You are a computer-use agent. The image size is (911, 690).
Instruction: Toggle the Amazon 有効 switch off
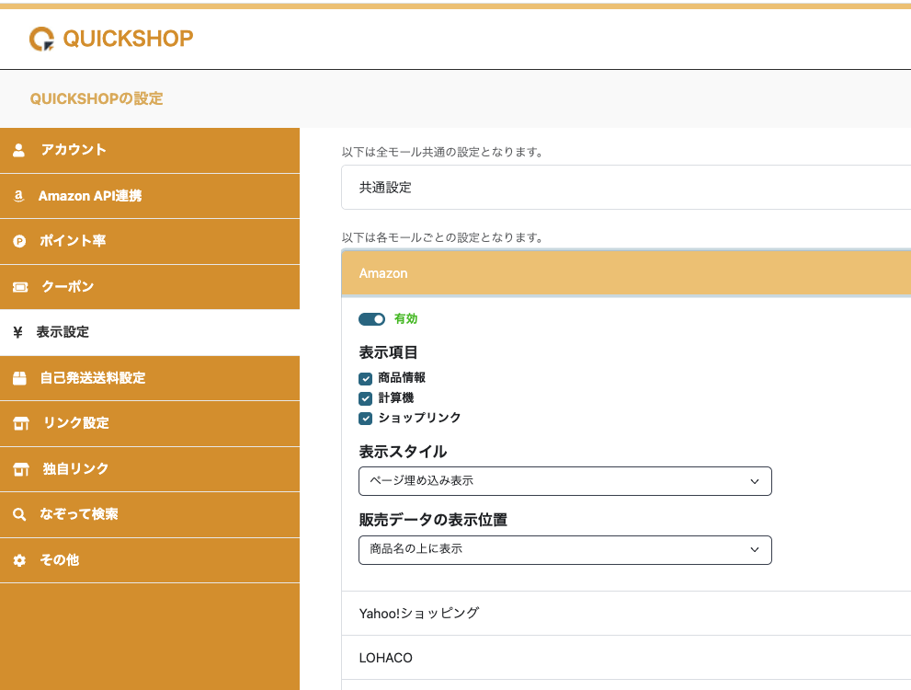pos(372,319)
